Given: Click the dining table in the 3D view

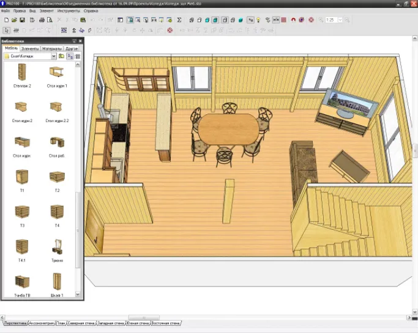Looking at the screenshot, I should coord(228,130).
